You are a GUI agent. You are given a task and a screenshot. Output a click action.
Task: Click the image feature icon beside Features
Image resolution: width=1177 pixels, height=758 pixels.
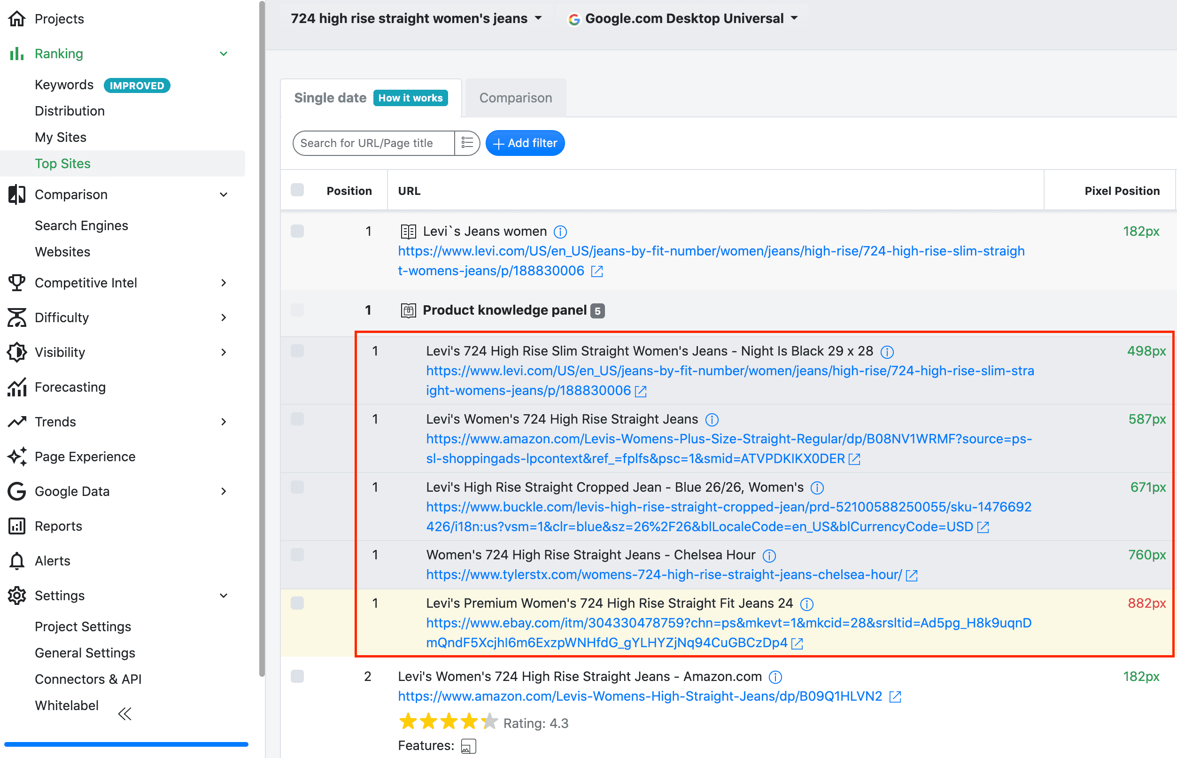pyautogui.click(x=469, y=746)
